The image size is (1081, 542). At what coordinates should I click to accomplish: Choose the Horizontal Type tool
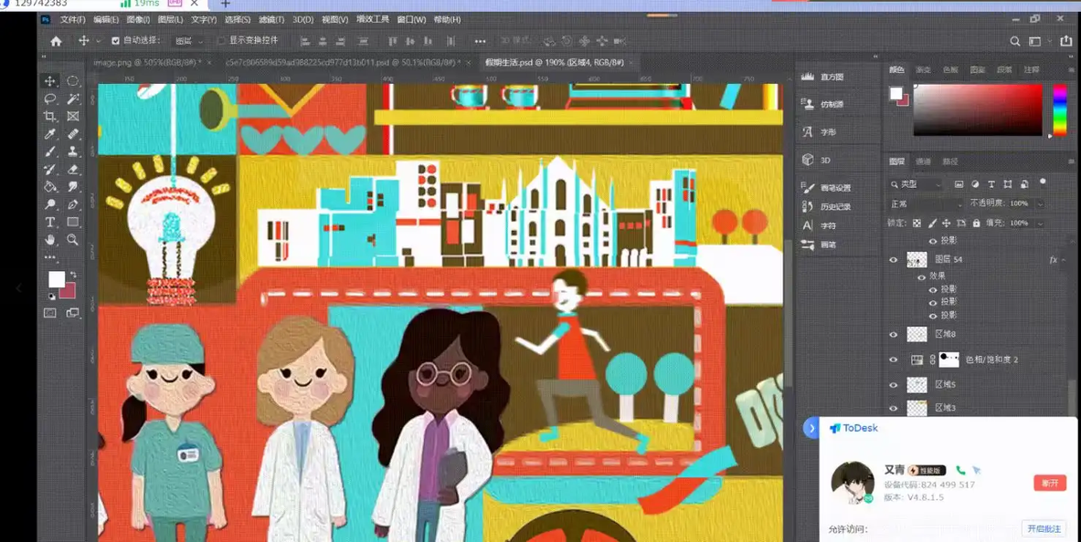tap(50, 223)
